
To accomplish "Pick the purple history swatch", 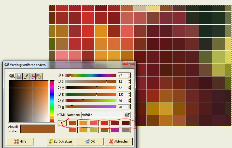I will point(115,130).
